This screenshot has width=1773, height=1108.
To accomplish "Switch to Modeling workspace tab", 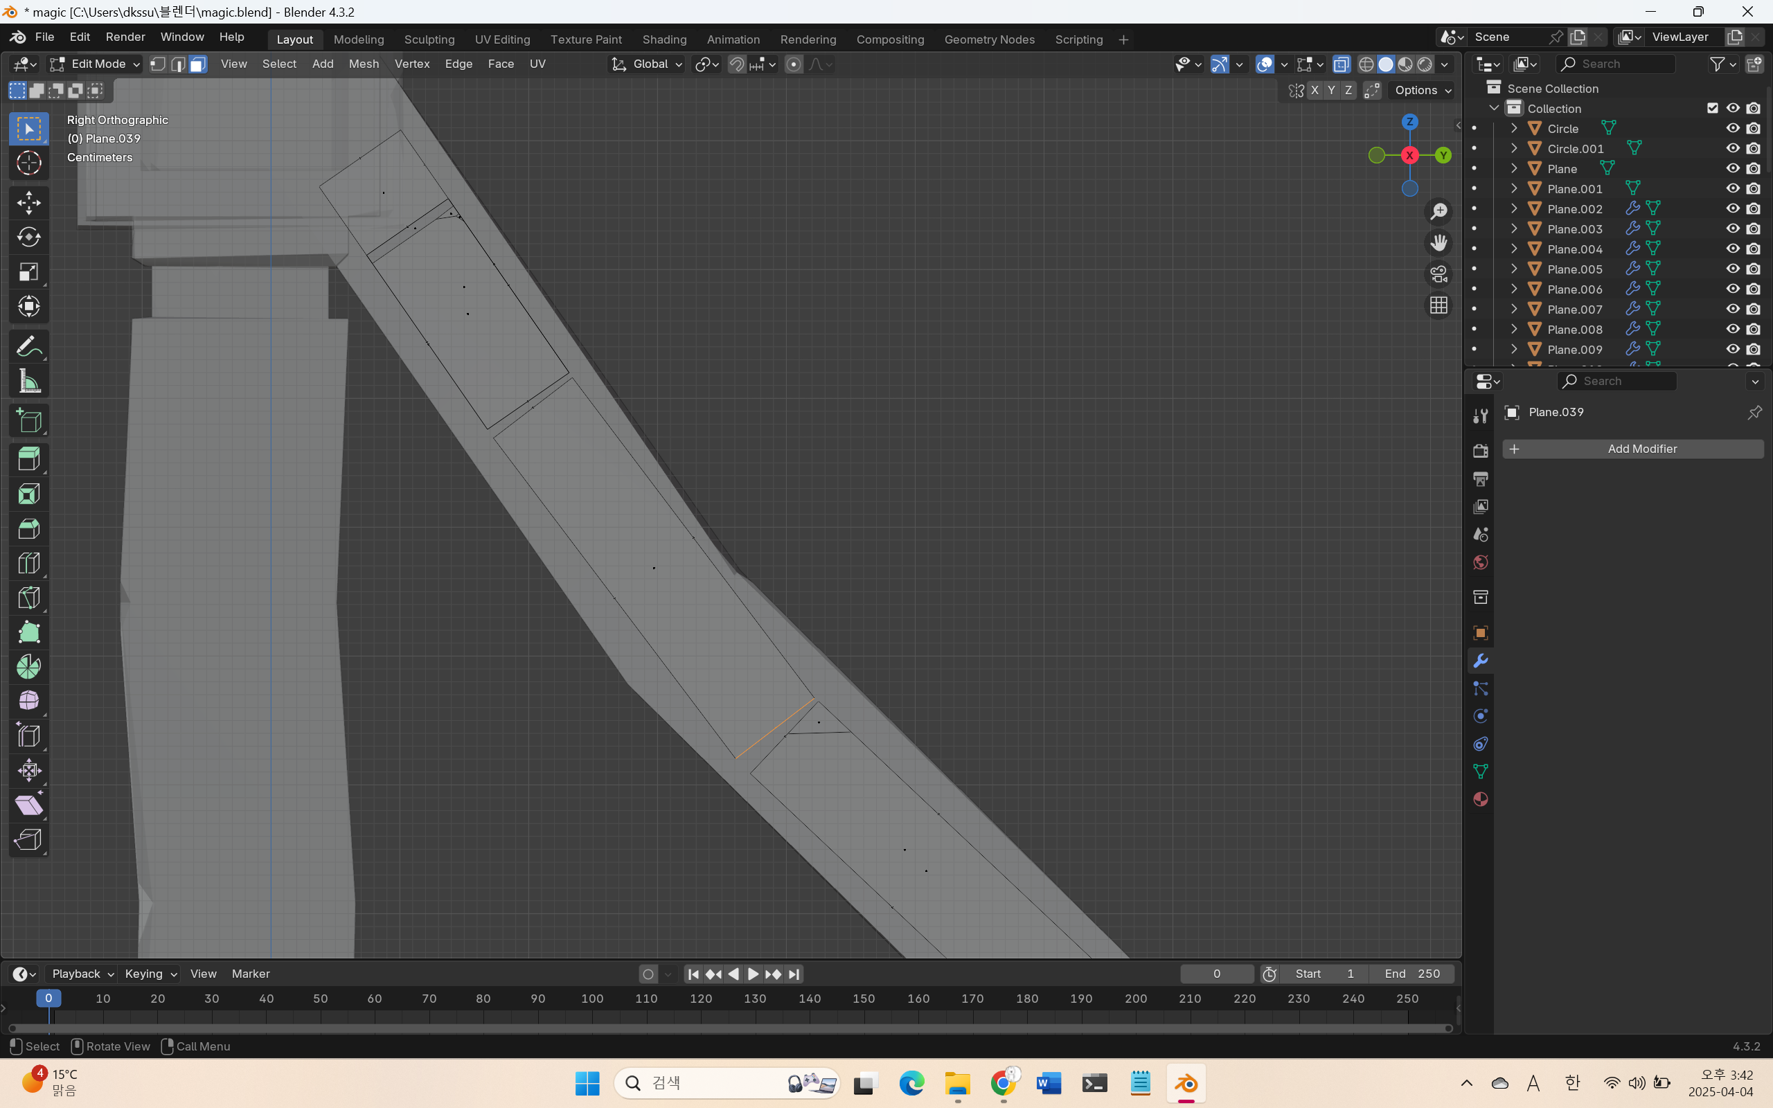I will pos(358,39).
